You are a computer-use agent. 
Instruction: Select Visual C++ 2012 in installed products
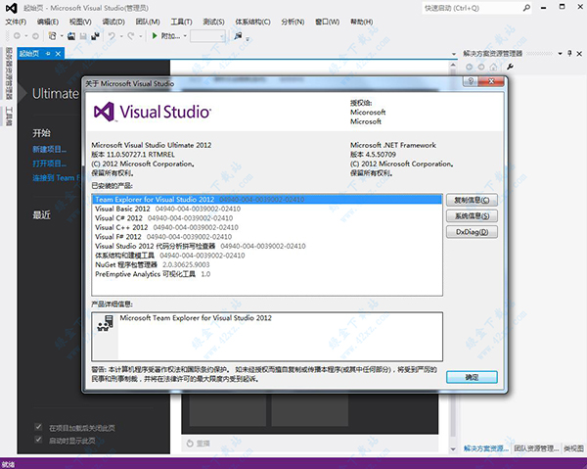[267, 227]
